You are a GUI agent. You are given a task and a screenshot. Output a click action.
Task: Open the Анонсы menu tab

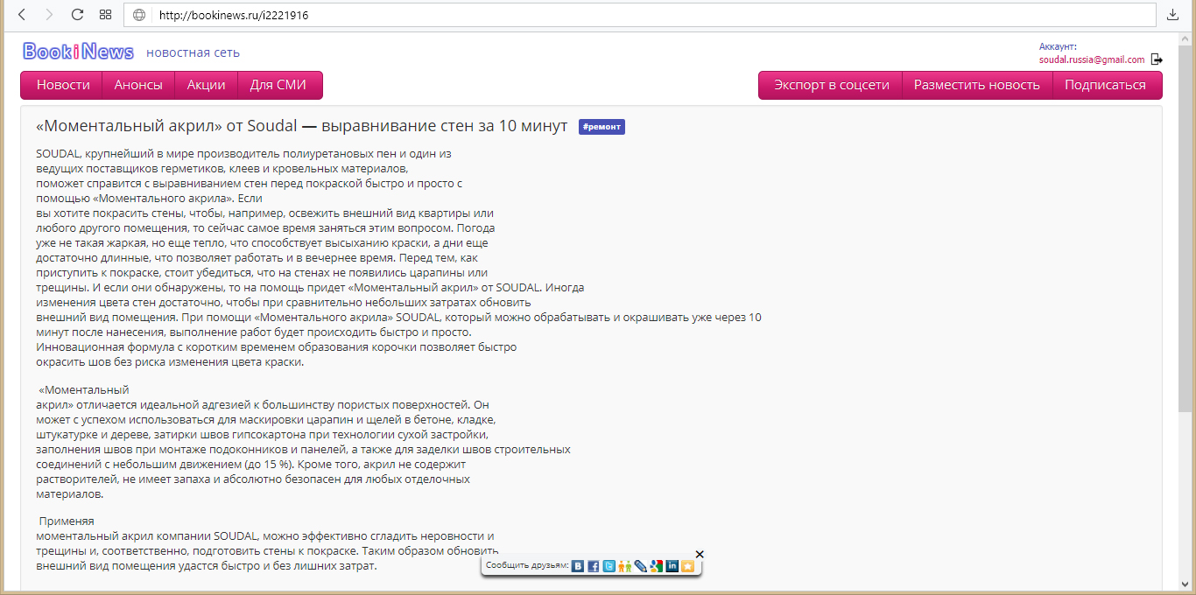coord(138,85)
